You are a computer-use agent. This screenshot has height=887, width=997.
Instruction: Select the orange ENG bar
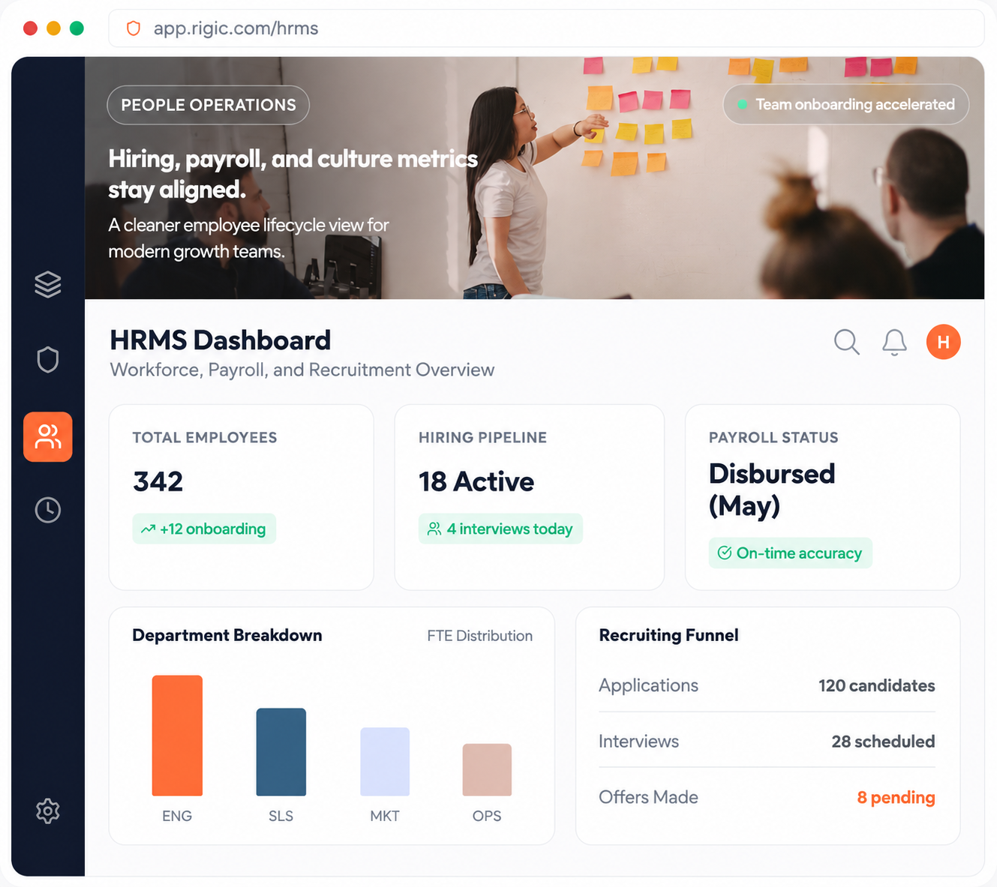(177, 736)
